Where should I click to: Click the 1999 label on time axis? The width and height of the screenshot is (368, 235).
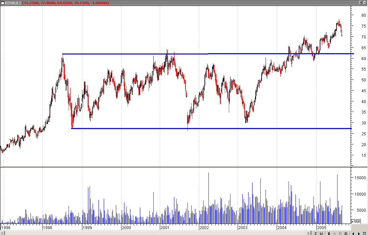tap(87, 227)
